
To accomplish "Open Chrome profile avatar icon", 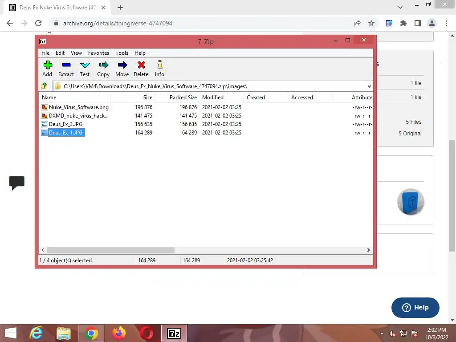I will (432, 23).
